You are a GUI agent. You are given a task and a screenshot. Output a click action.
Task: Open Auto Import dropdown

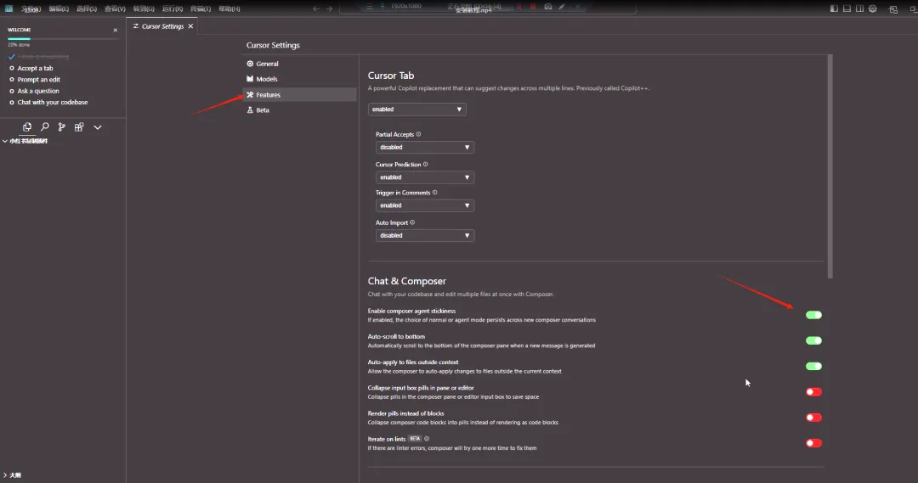pos(424,236)
